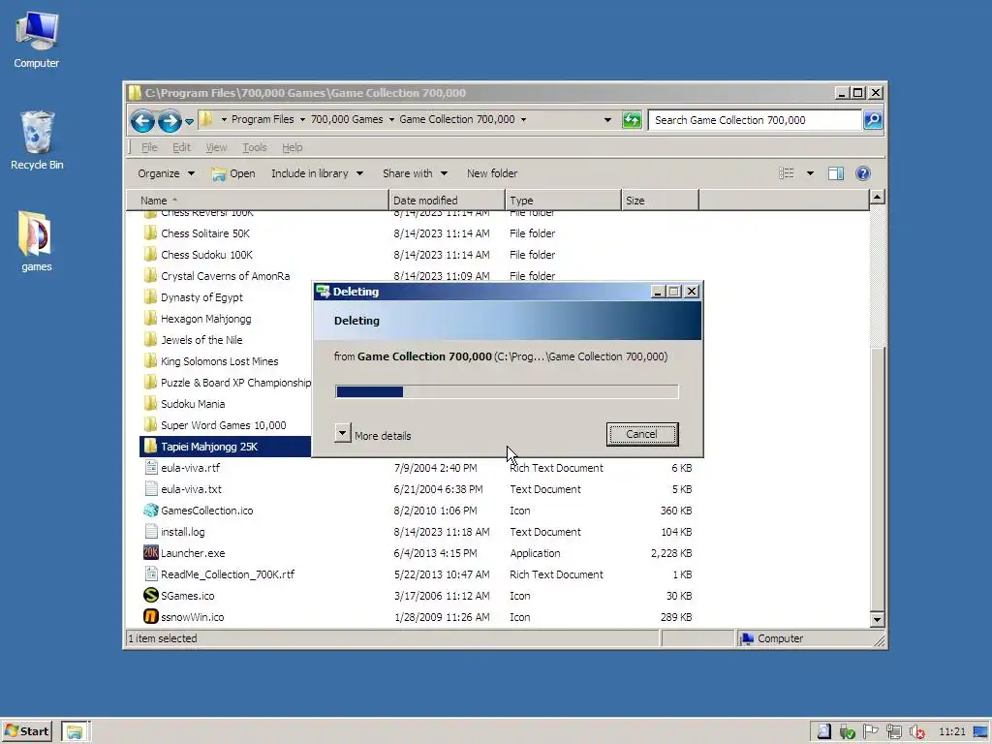
Task: Cancel the Deleting operation
Action: (642, 434)
